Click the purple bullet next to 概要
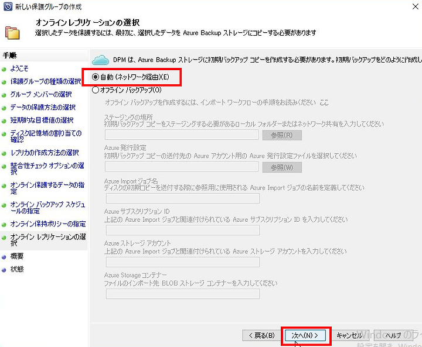 click(4, 257)
